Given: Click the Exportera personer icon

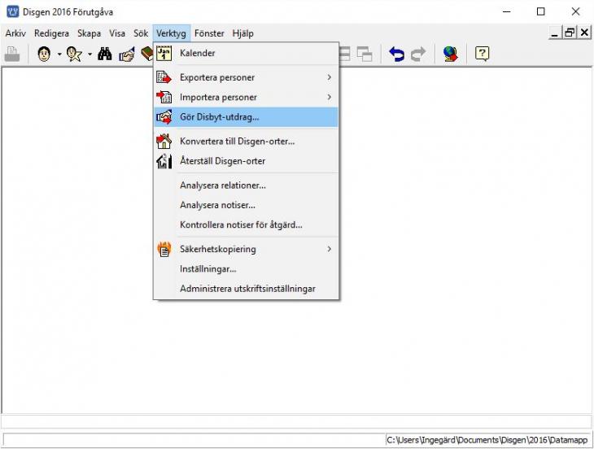Looking at the screenshot, I should [x=164, y=77].
